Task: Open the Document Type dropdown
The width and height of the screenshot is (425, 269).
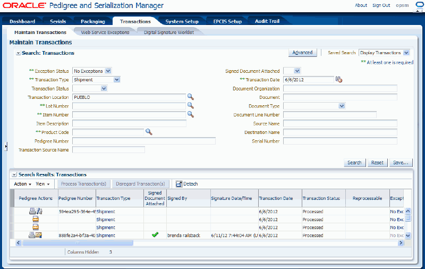Action: pyautogui.click(x=342, y=106)
